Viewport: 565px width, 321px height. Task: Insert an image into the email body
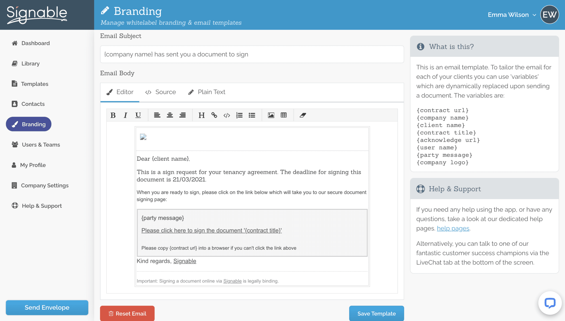pos(271,115)
